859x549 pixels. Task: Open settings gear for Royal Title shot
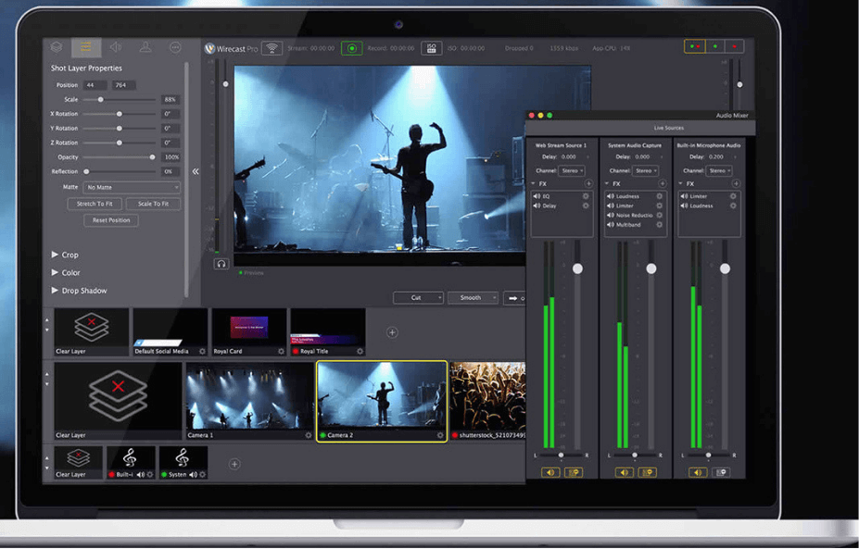click(x=360, y=352)
